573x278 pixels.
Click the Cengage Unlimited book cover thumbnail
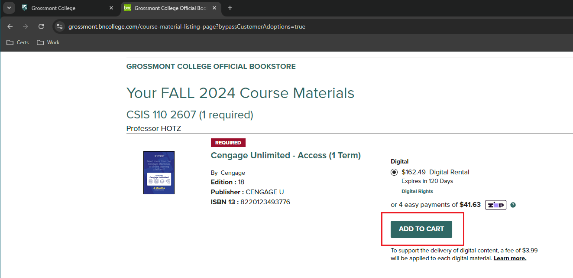pos(159,173)
